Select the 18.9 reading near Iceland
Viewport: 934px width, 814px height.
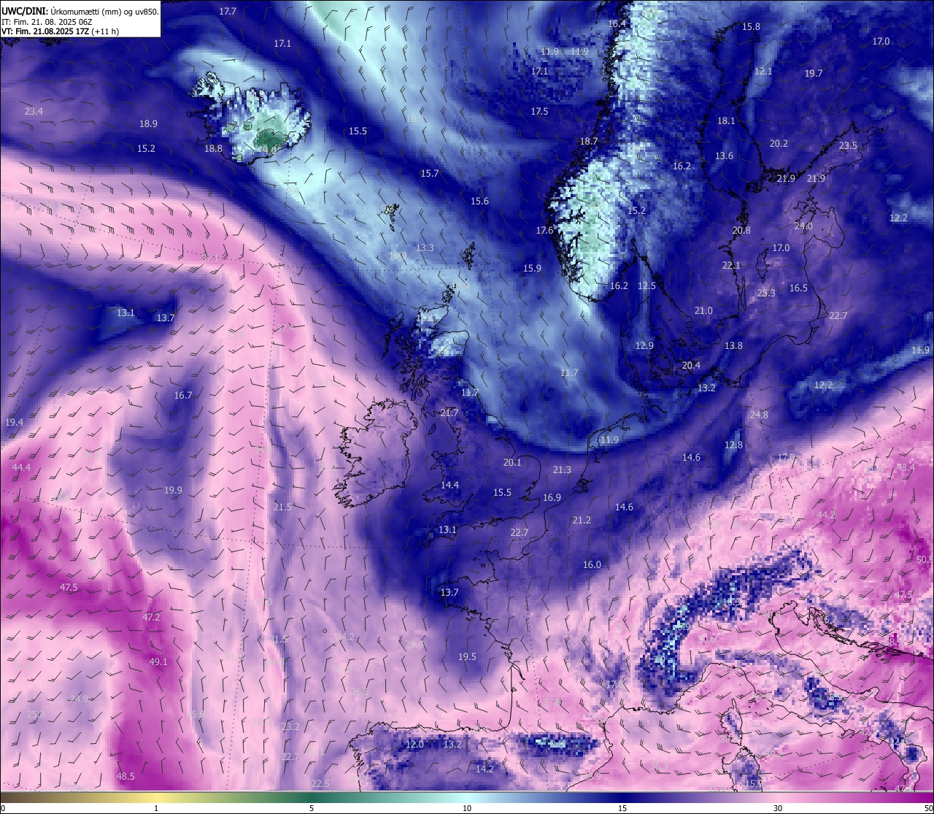pos(148,124)
